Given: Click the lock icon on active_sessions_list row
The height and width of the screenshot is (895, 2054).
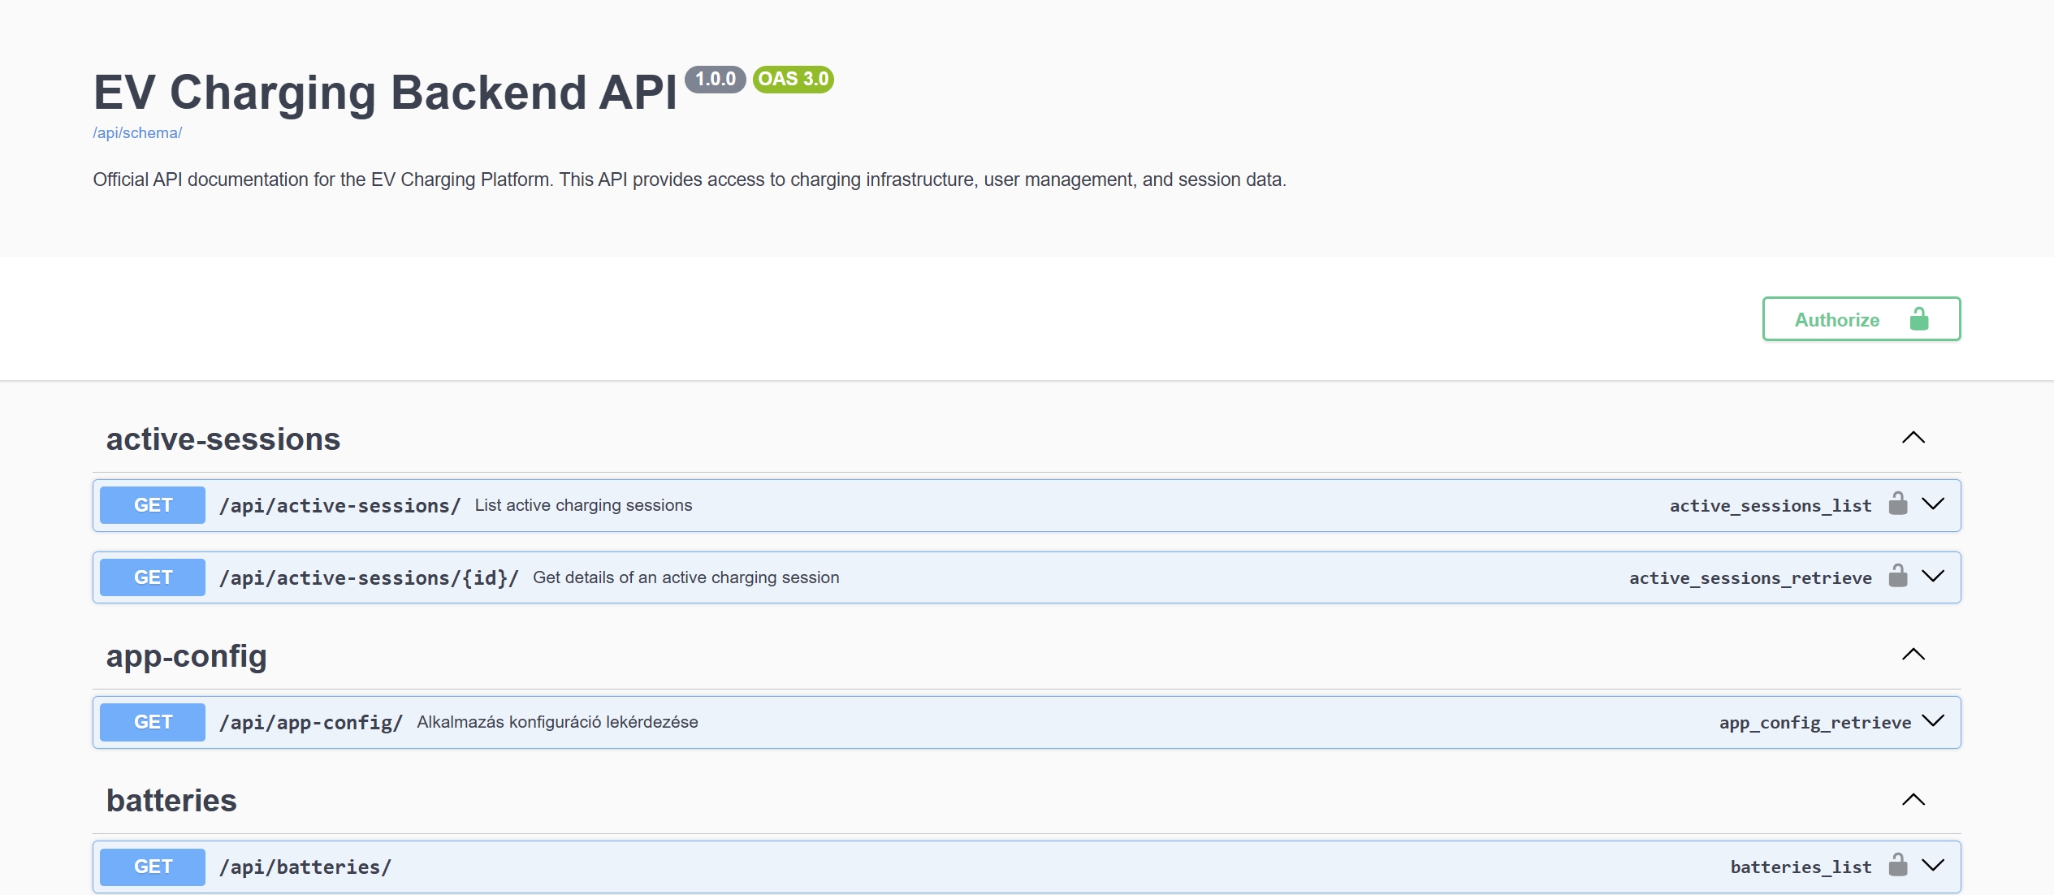Looking at the screenshot, I should [1897, 504].
